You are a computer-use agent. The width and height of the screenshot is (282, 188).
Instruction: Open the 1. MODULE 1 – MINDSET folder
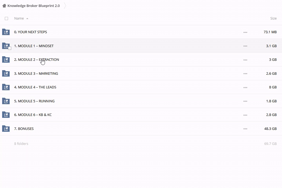34,46
